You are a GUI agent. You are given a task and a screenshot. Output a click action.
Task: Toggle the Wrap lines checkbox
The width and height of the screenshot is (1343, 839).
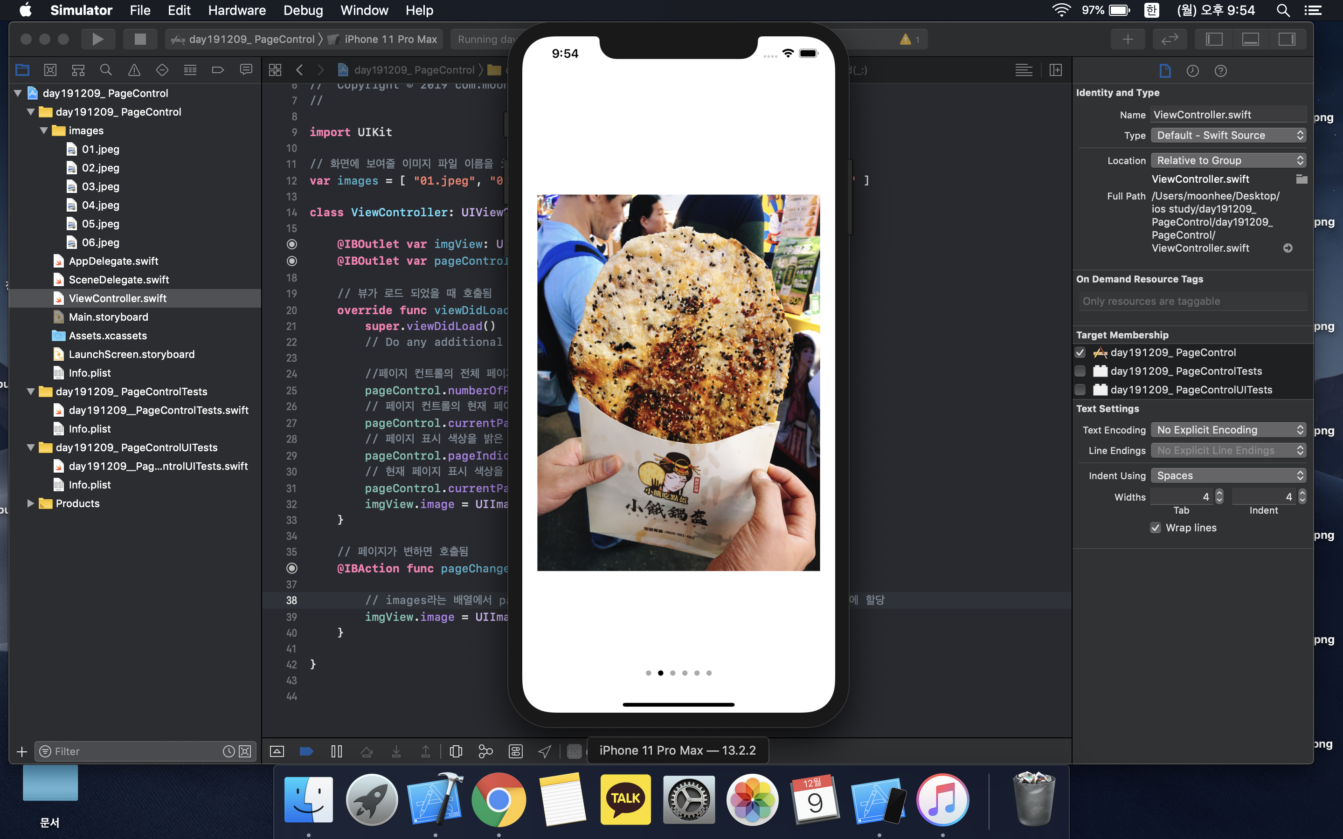click(1156, 528)
